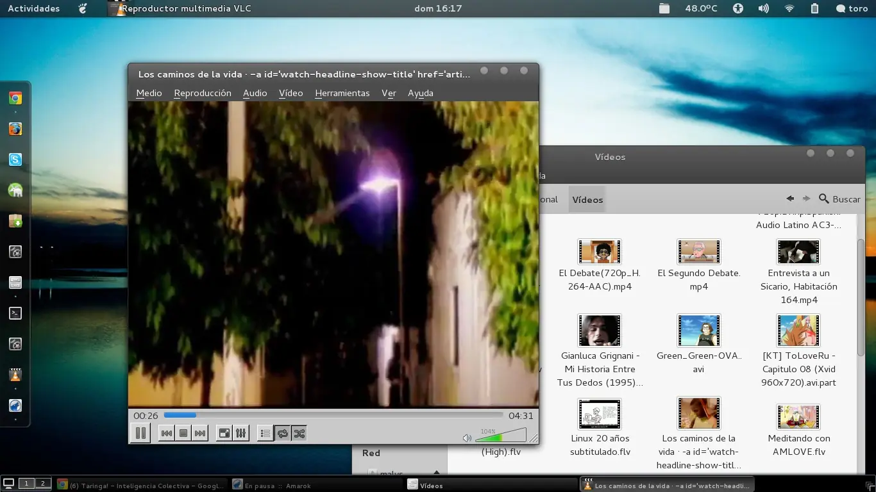Open the Vídeo menu in VLC
Screen dimensions: 876x492
coord(291,93)
